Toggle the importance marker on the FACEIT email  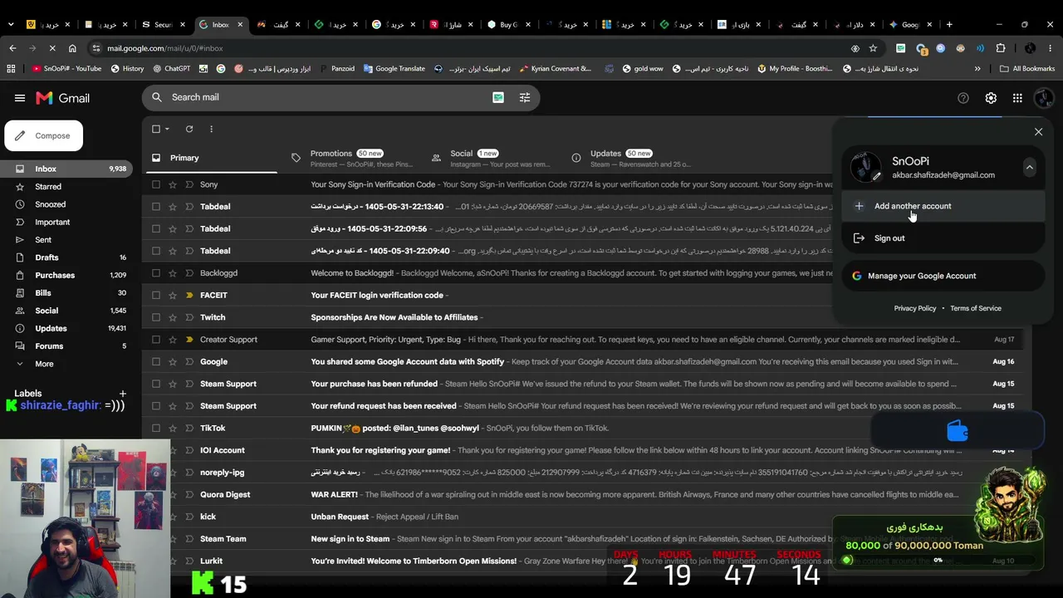[x=189, y=295]
